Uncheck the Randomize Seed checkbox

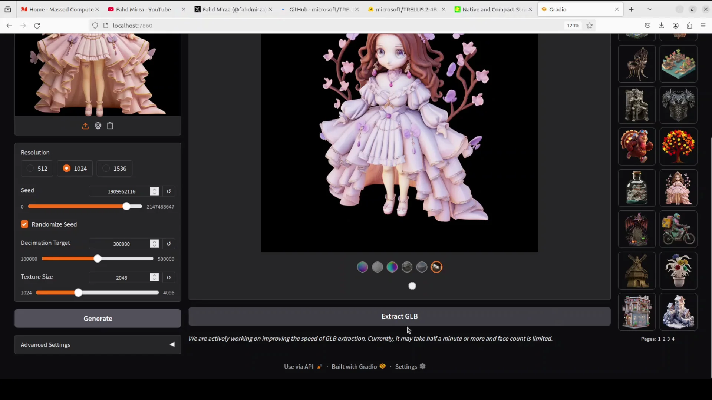click(24, 224)
